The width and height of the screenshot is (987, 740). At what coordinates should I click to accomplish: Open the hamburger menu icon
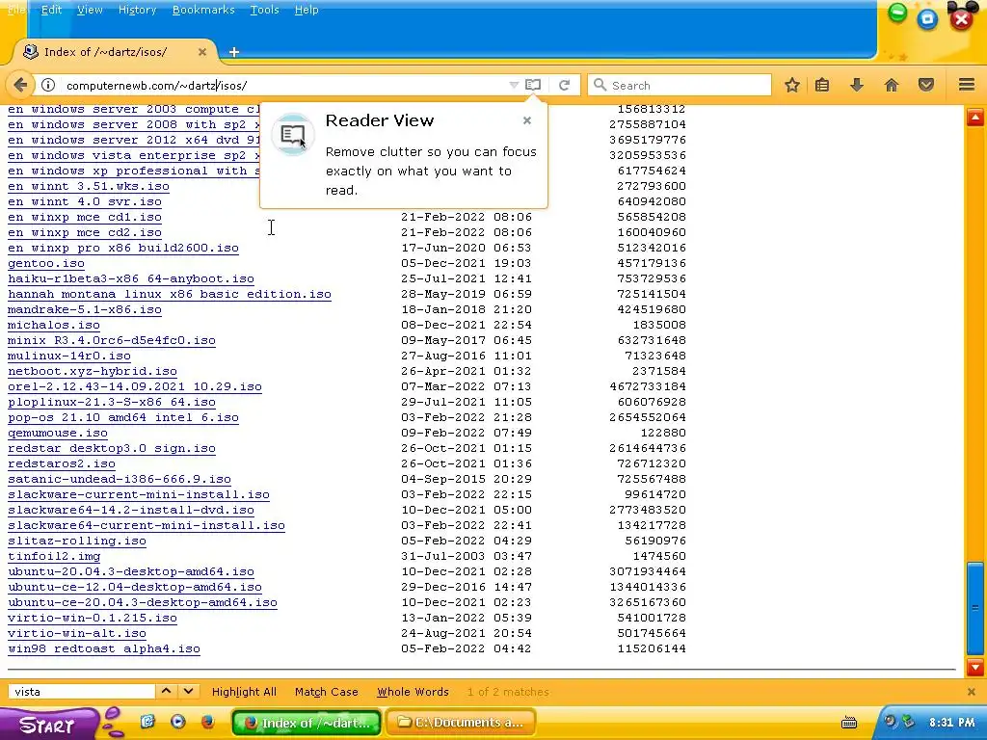point(967,85)
